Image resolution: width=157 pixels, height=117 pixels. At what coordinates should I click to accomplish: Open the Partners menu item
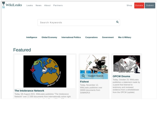(58, 5)
